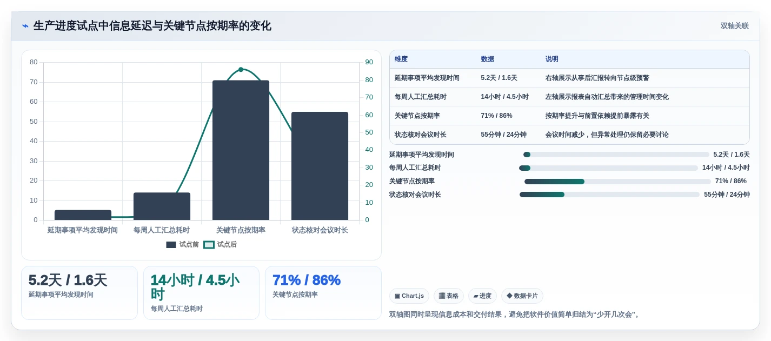Click the x-axis label 状态核对会议时长
771x341 pixels.
point(320,230)
